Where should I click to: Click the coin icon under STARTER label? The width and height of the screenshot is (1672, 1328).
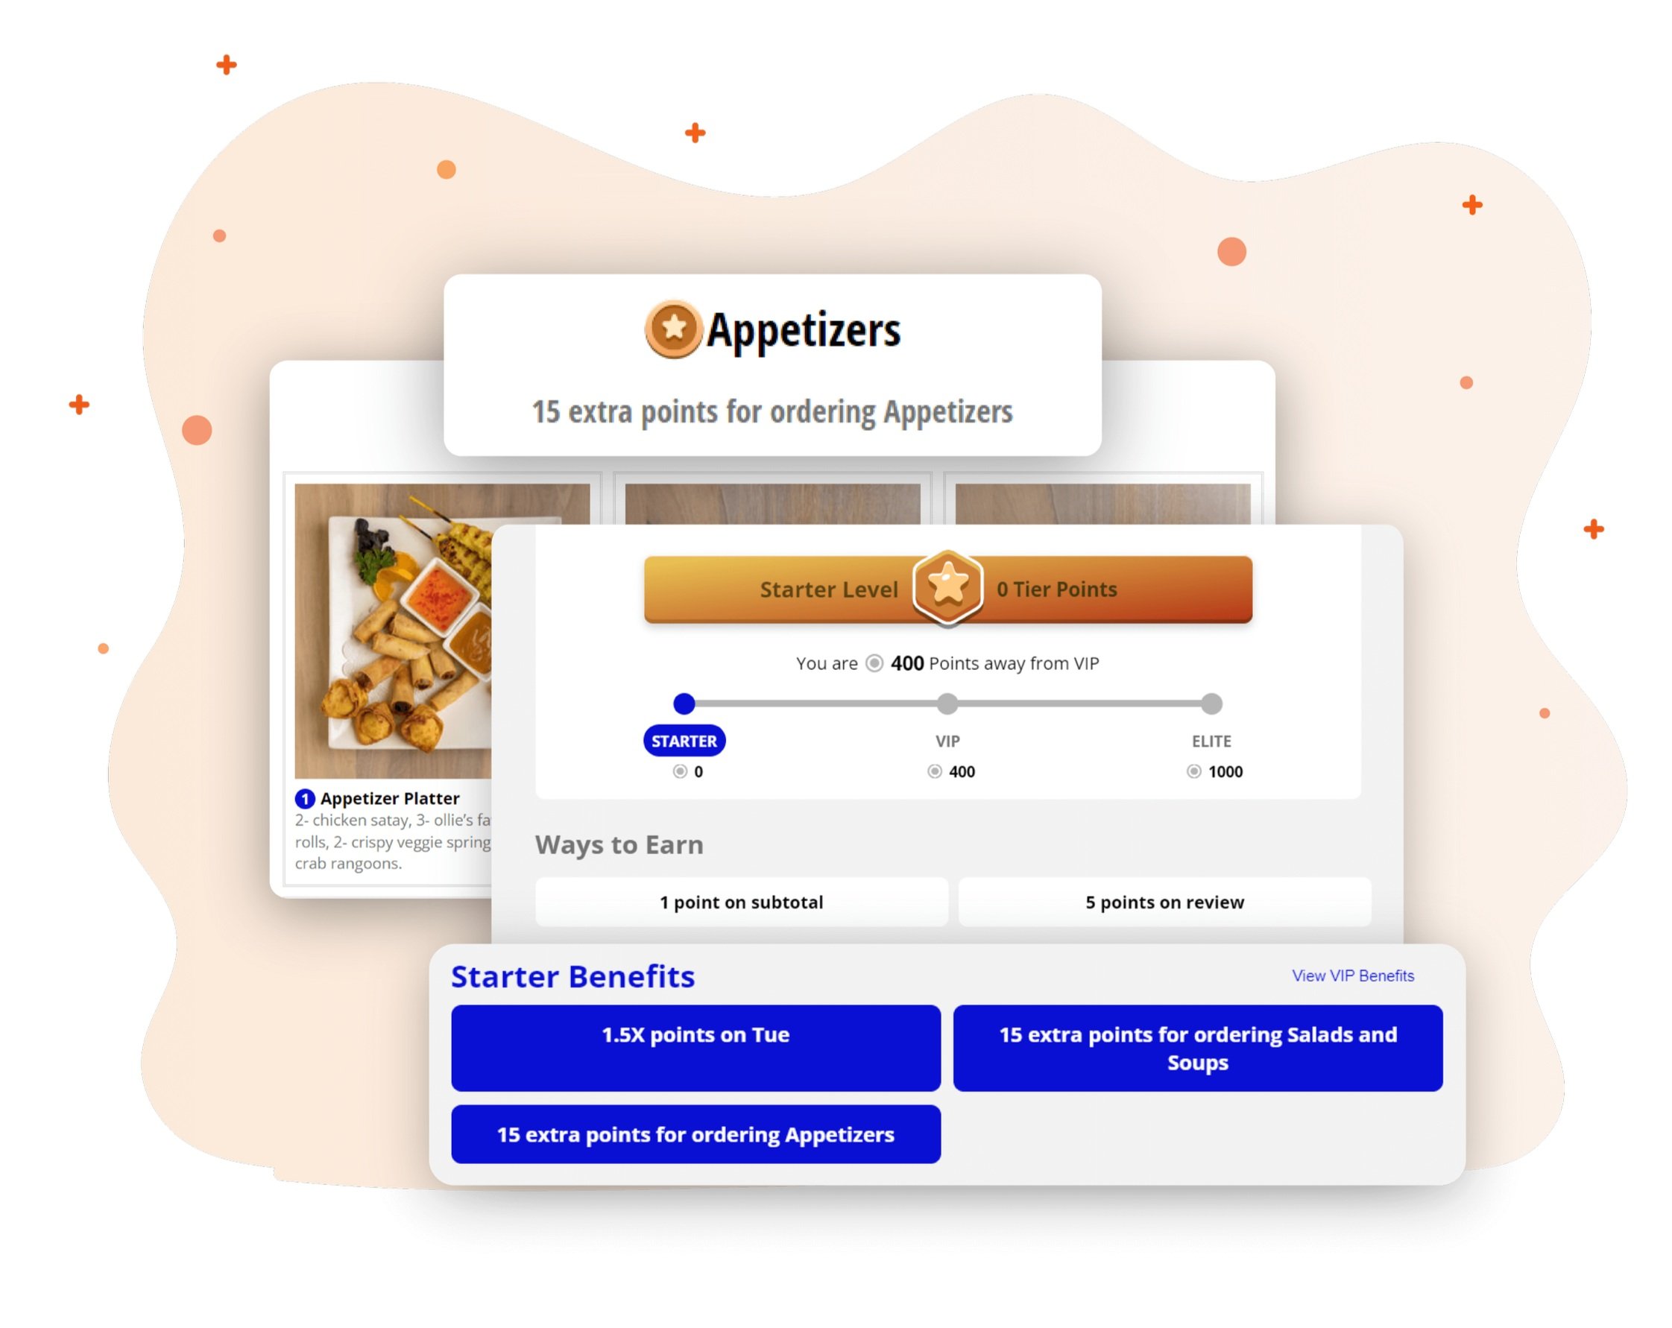[x=680, y=771]
